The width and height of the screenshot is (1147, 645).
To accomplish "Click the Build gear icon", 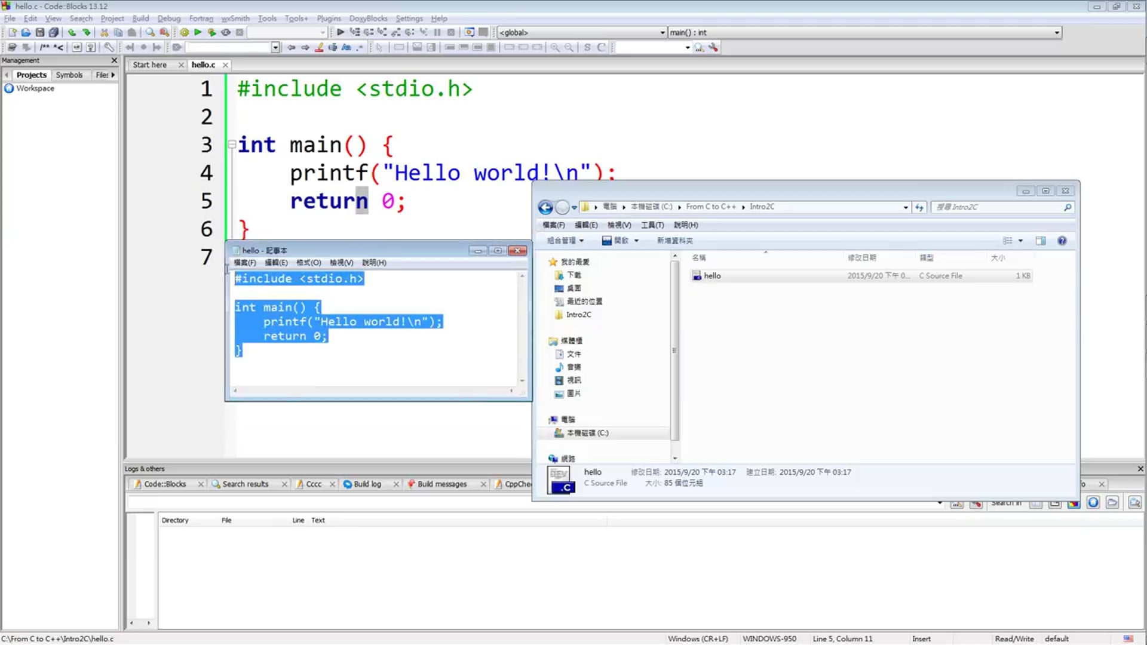I will [x=184, y=32].
